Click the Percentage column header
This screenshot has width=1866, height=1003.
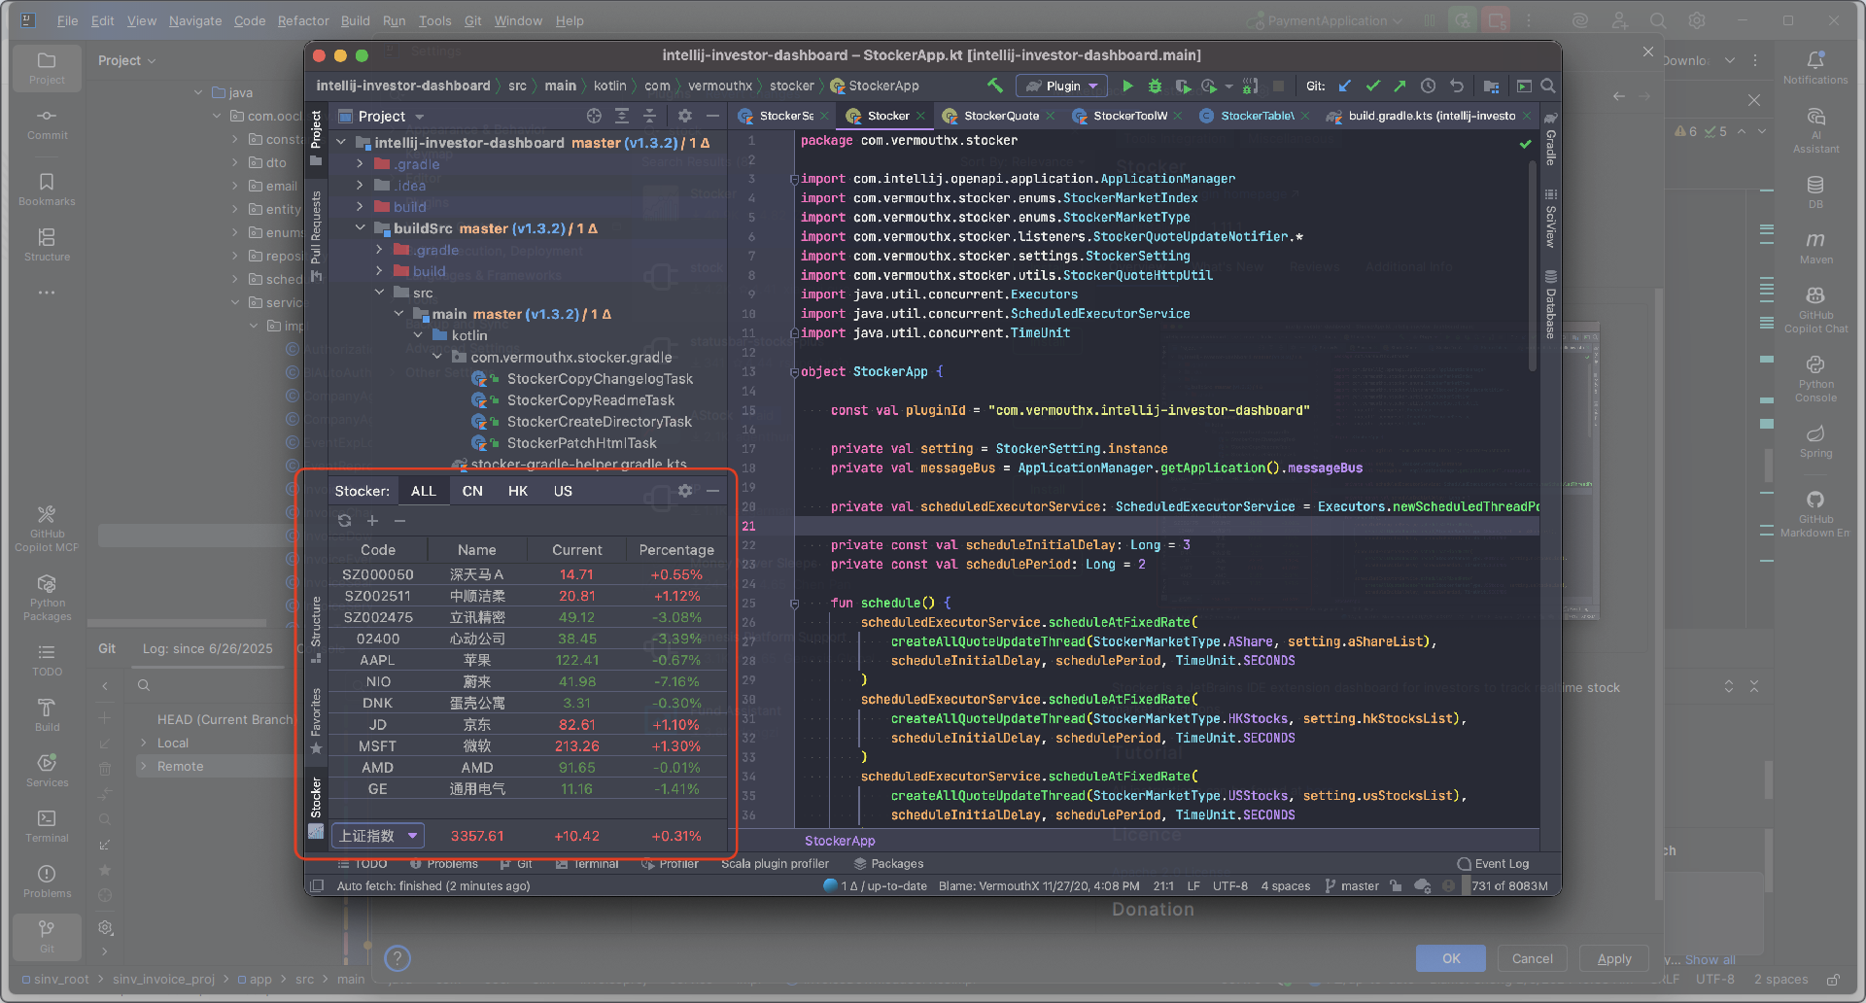676,550
